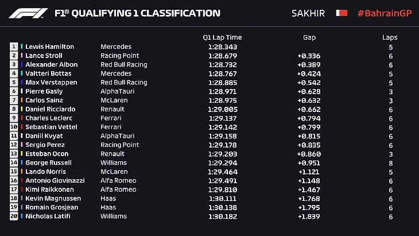This screenshot has width=419, height=236.
Task: Click the position 8 badge beside Daniel Ricciardo
Action: 14,109
